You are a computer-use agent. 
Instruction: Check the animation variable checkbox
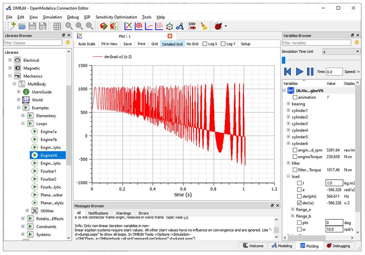click(295, 97)
